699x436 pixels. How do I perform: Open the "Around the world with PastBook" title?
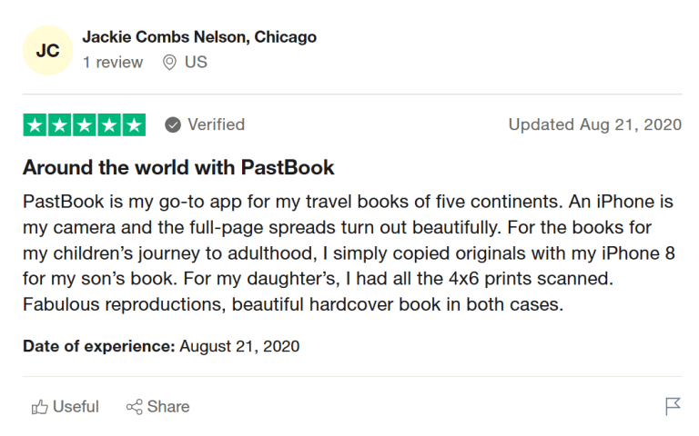coord(178,168)
